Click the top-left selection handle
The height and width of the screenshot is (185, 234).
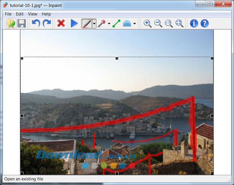22,58
